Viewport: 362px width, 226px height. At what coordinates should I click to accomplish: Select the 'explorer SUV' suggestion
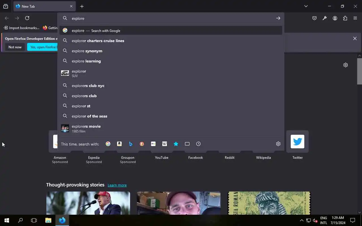tap(171, 73)
